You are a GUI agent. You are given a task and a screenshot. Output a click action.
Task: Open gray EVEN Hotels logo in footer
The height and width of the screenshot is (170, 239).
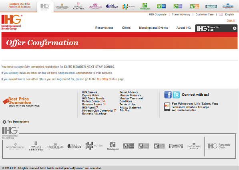click(94, 146)
